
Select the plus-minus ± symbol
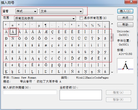(x=13, y=25)
